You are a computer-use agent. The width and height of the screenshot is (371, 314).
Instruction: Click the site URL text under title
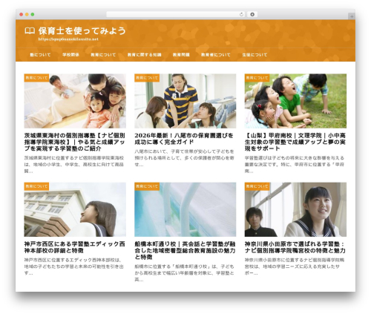click(68, 39)
